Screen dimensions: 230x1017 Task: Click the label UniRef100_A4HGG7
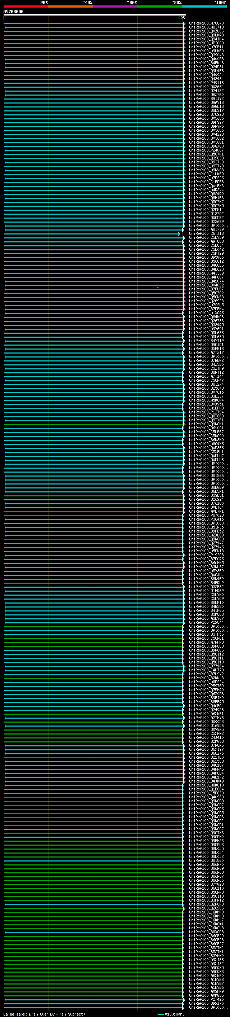pos(206,277)
